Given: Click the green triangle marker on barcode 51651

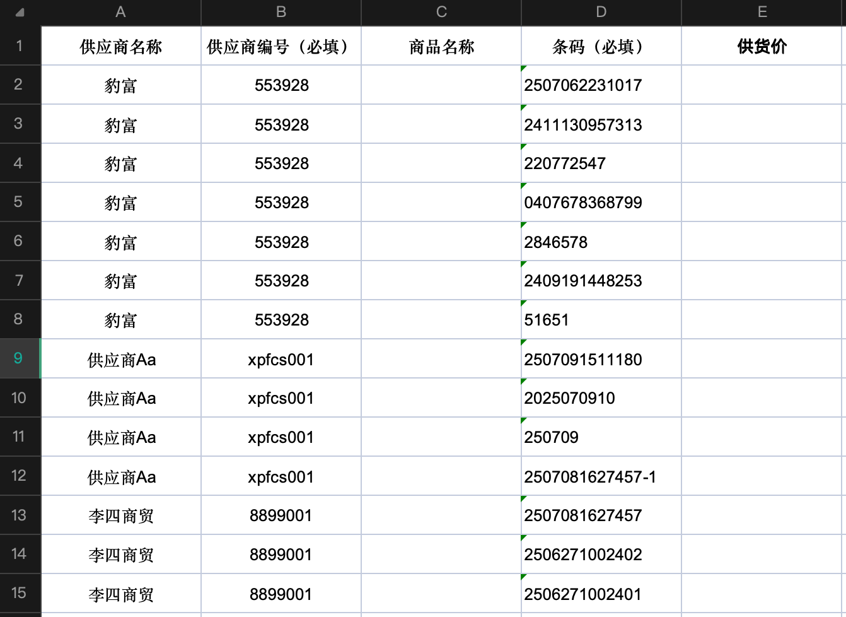Looking at the screenshot, I should [x=523, y=303].
